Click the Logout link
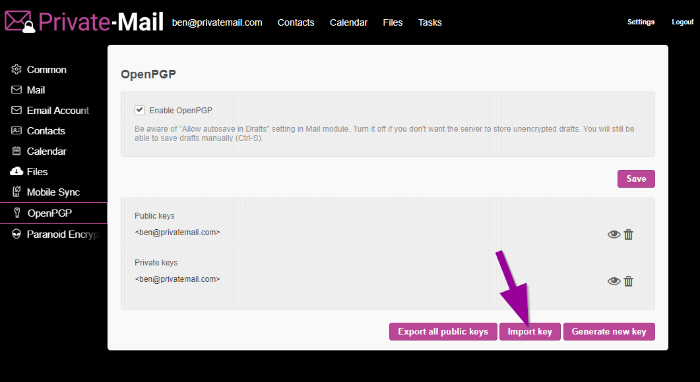The height and width of the screenshot is (382, 700). coord(682,22)
